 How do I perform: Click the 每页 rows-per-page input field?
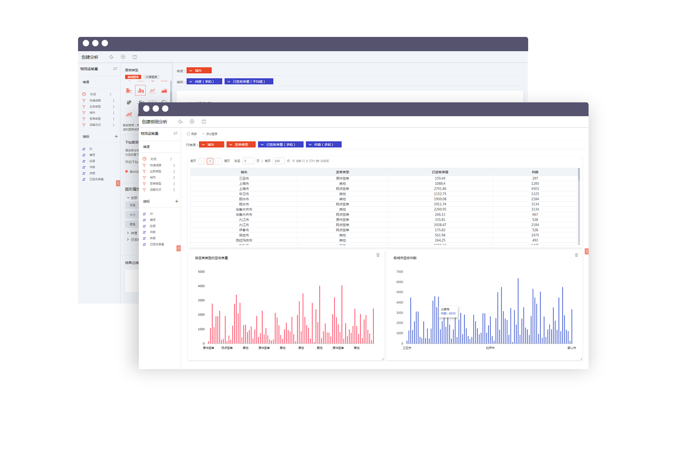click(278, 161)
